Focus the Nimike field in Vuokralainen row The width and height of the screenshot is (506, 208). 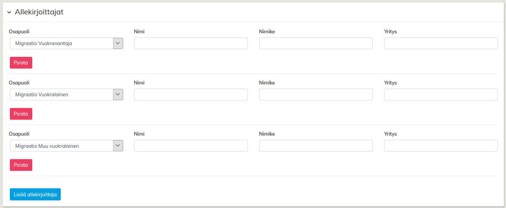click(316, 95)
